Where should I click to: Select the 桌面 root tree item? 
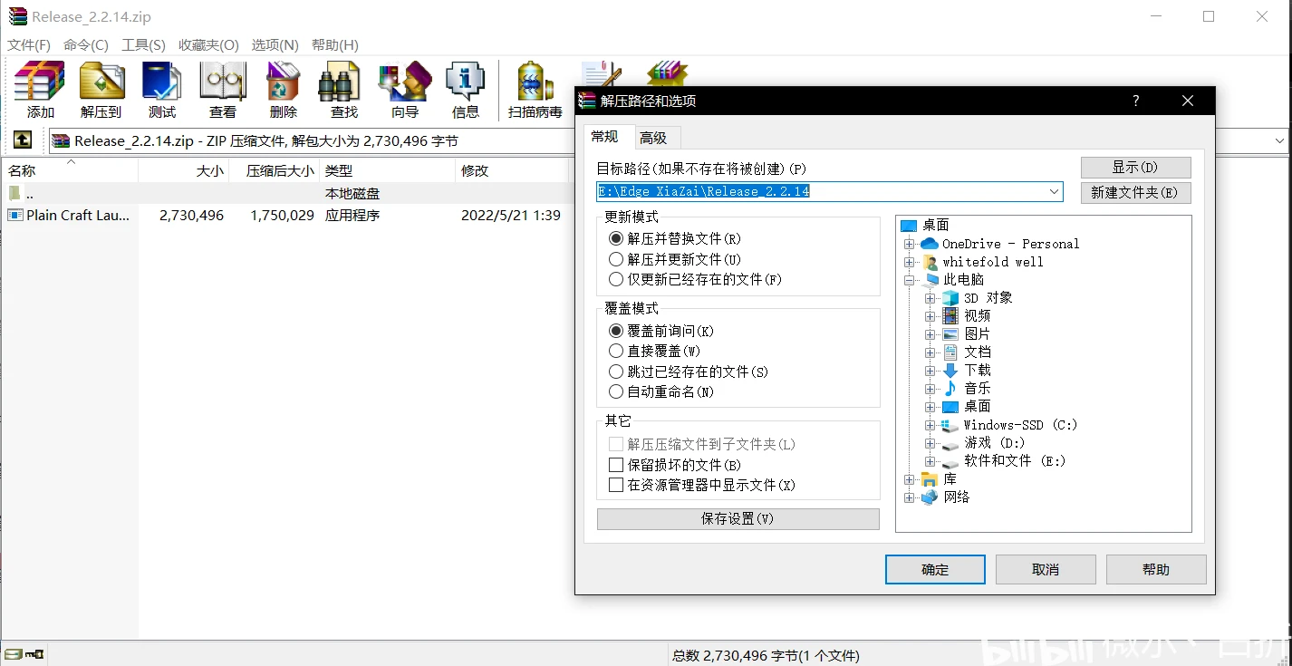click(x=936, y=226)
